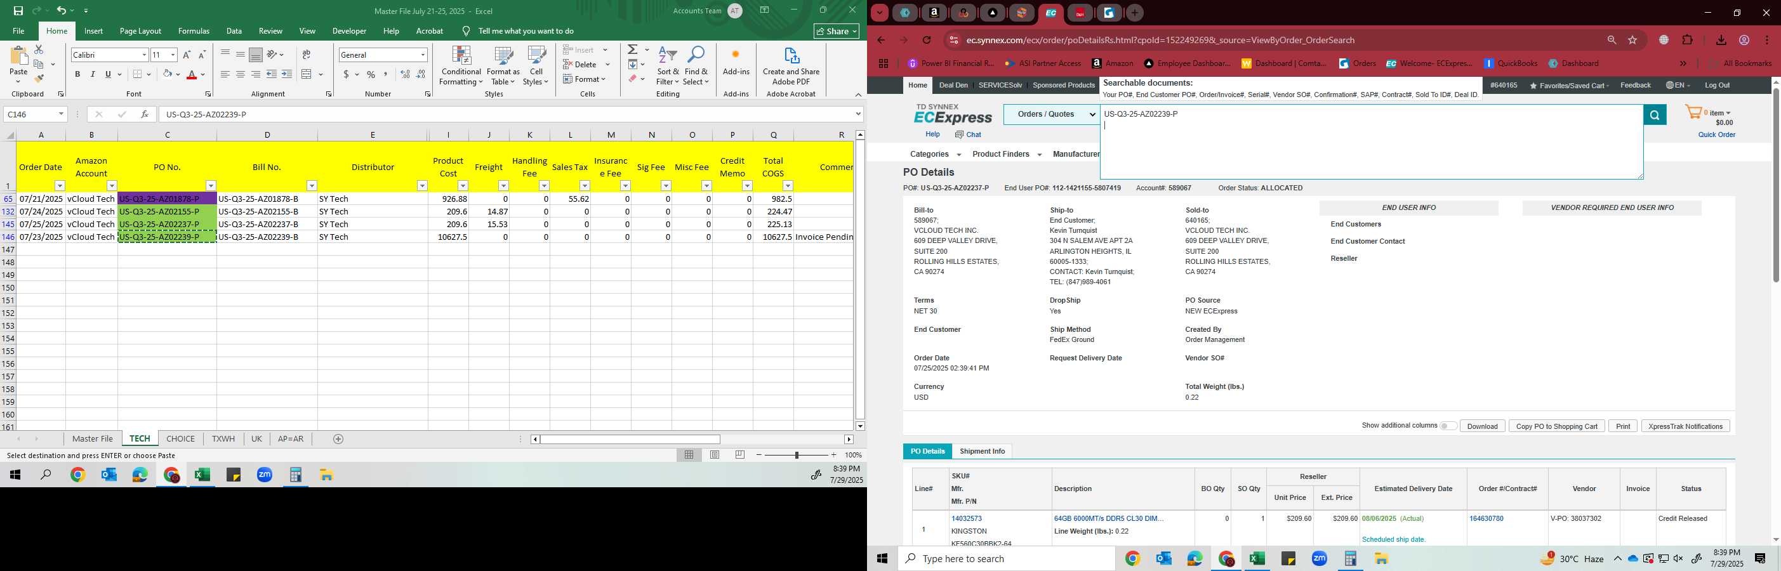Image resolution: width=1781 pixels, height=571 pixels.
Task: Open Chrome downloads icon
Action: (1721, 40)
